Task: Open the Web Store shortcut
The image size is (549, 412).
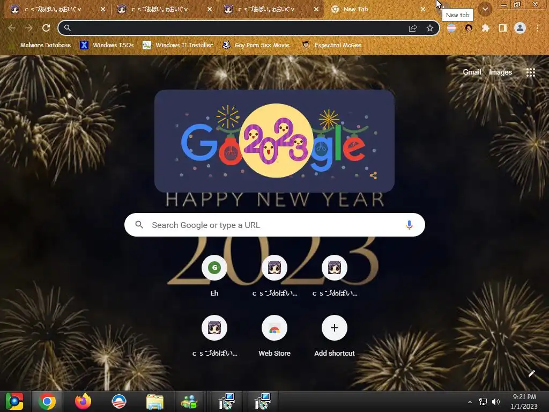Action: point(274,336)
